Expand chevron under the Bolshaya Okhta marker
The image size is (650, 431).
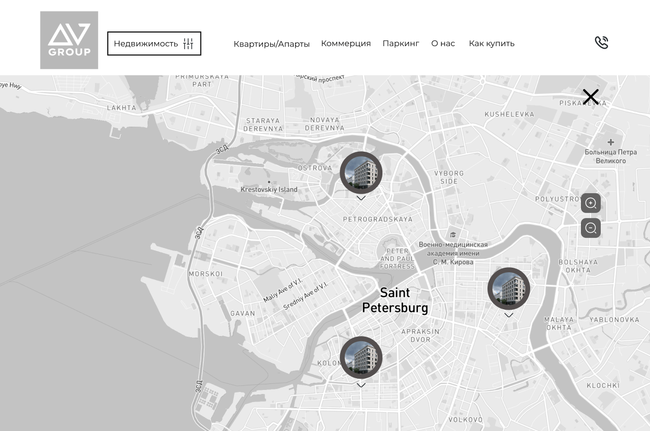point(509,315)
